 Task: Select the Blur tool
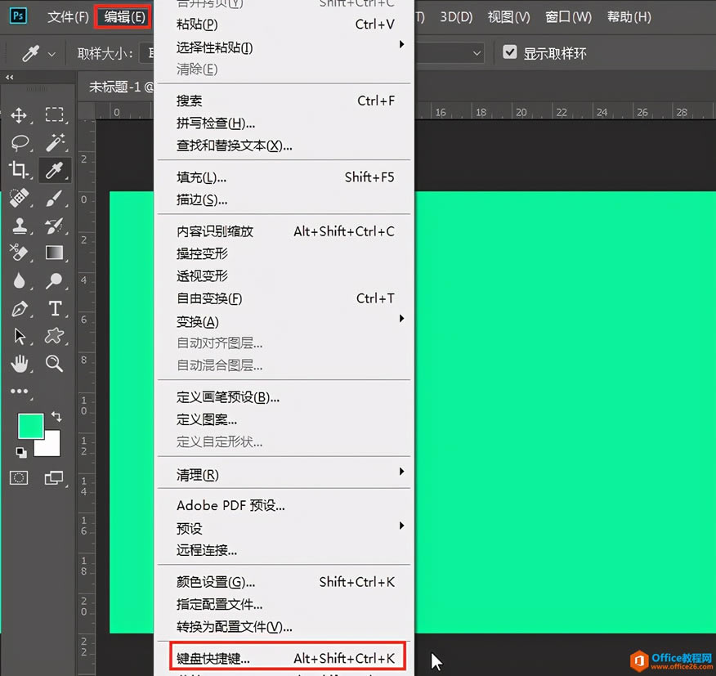(x=19, y=280)
